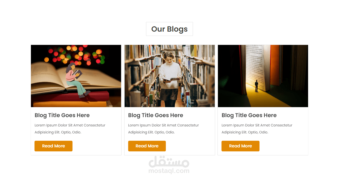This screenshot has width=338, height=178.
Task: Click the mostaql.com watermark text
Action: tap(169, 171)
